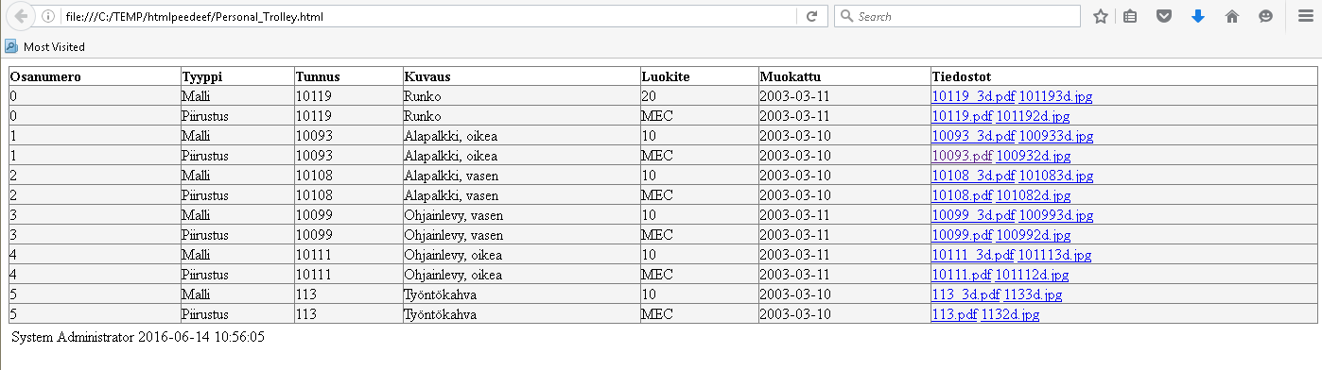The height and width of the screenshot is (370, 1322).
Task: Go to the home page icon
Action: [1232, 16]
